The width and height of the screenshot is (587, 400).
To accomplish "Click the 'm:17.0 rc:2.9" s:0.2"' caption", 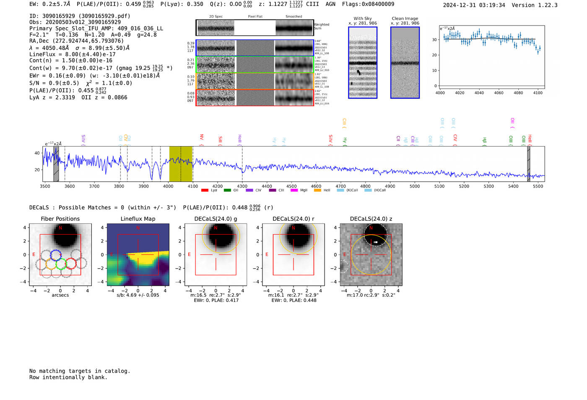I will pyautogui.click(x=371, y=295).
